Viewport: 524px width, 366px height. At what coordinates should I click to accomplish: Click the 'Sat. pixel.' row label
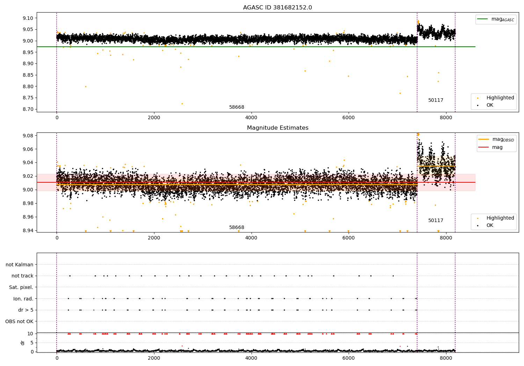pyautogui.click(x=21, y=287)
